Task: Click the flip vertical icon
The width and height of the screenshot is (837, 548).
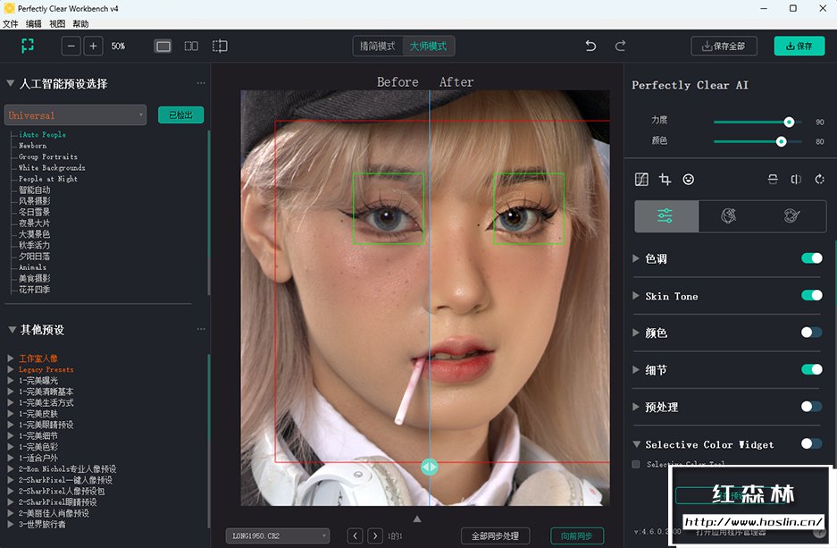Action: click(773, 180)
